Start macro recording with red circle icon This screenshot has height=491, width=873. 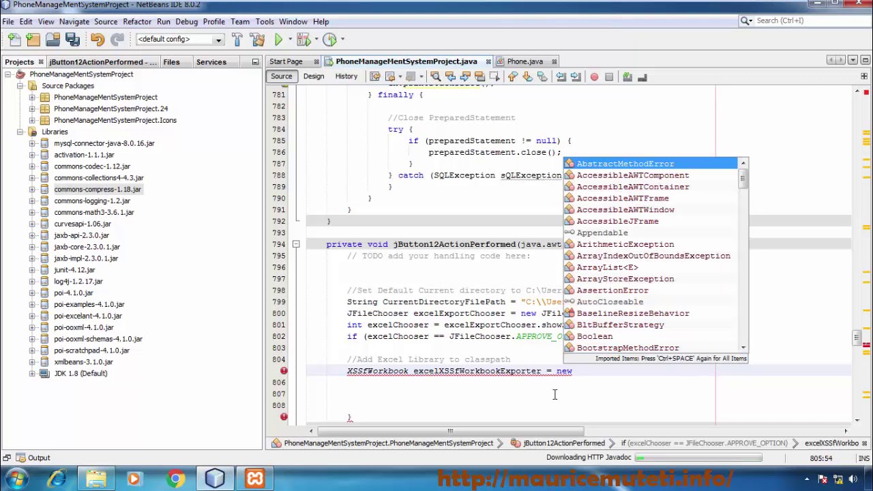point(594,77)
